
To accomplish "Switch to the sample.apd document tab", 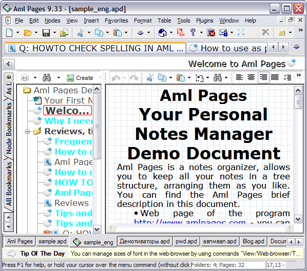I will (x=52, y=241).
